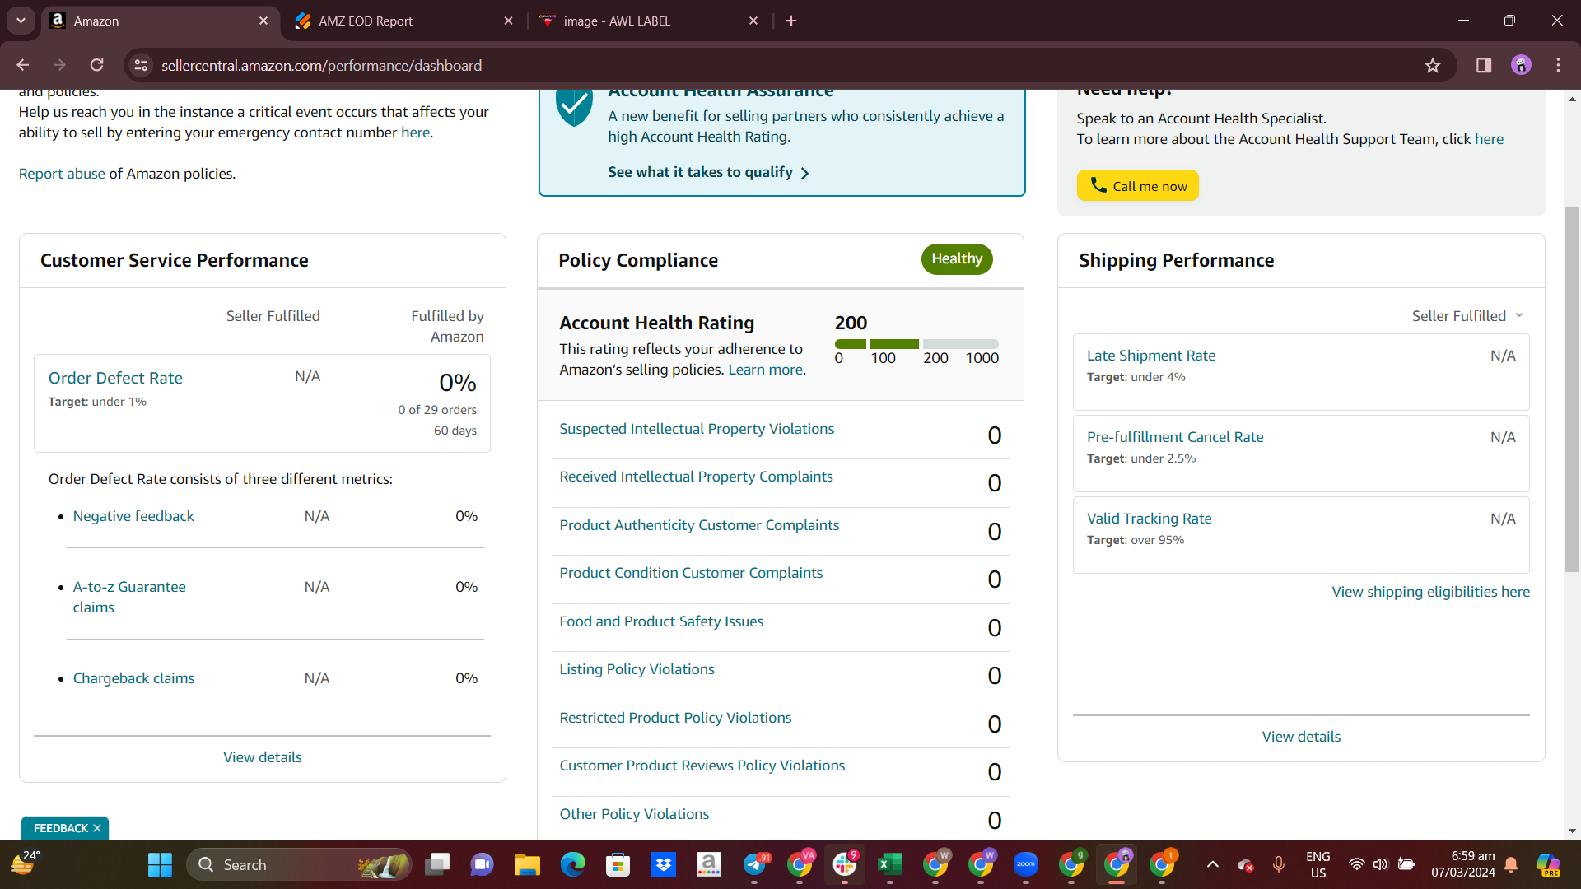Screen dimensions: 1581x889
Task: Dismiss the FEEDBACK tab with its X
Action: pyautogui.click(x=97, y=828)
